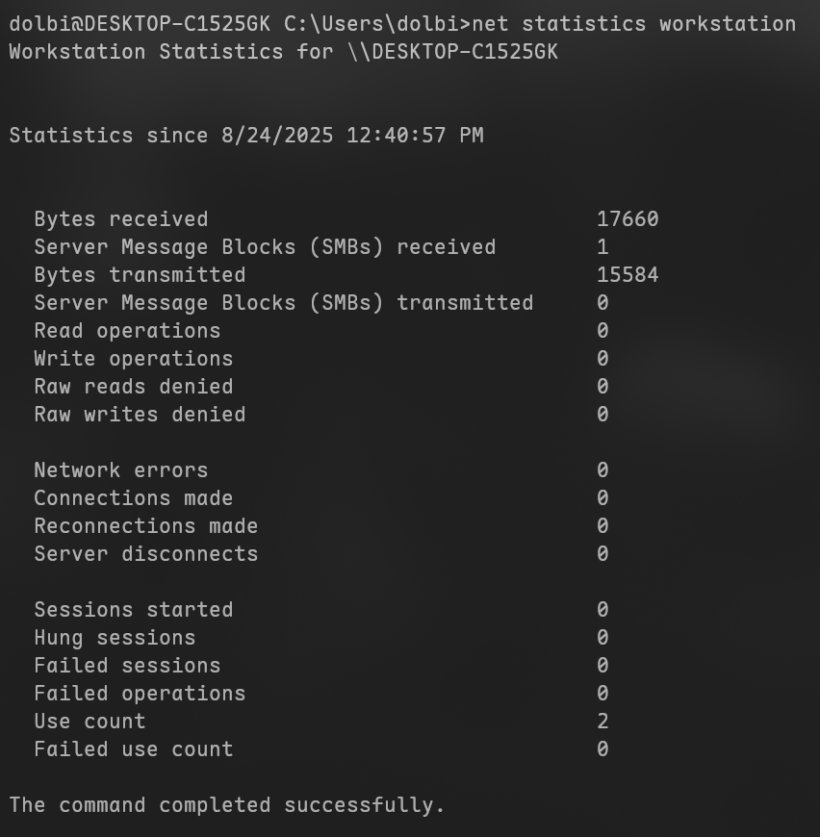Click the Bytes transmitted value 15584
The width and height of the screenshot is (820, 837).
point(628,275)
